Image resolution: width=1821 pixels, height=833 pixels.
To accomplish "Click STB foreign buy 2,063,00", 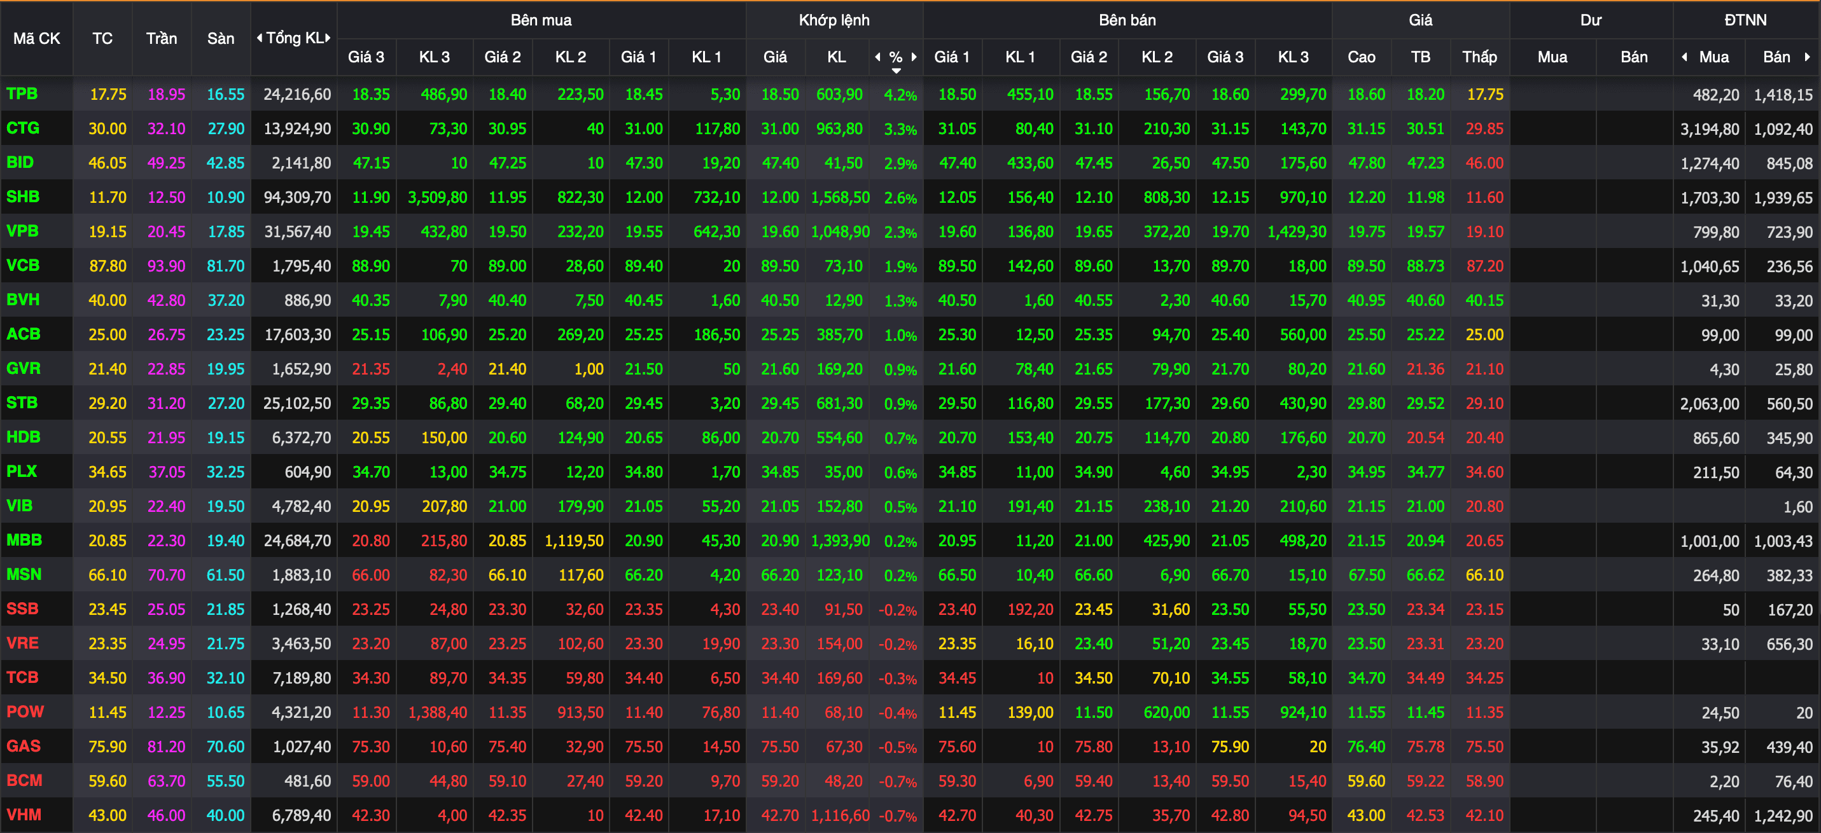I will click(x=1709, y=404).
